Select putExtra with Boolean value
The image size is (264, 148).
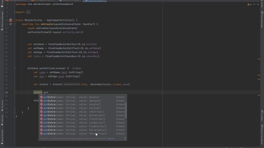click(x=82, y=101)
